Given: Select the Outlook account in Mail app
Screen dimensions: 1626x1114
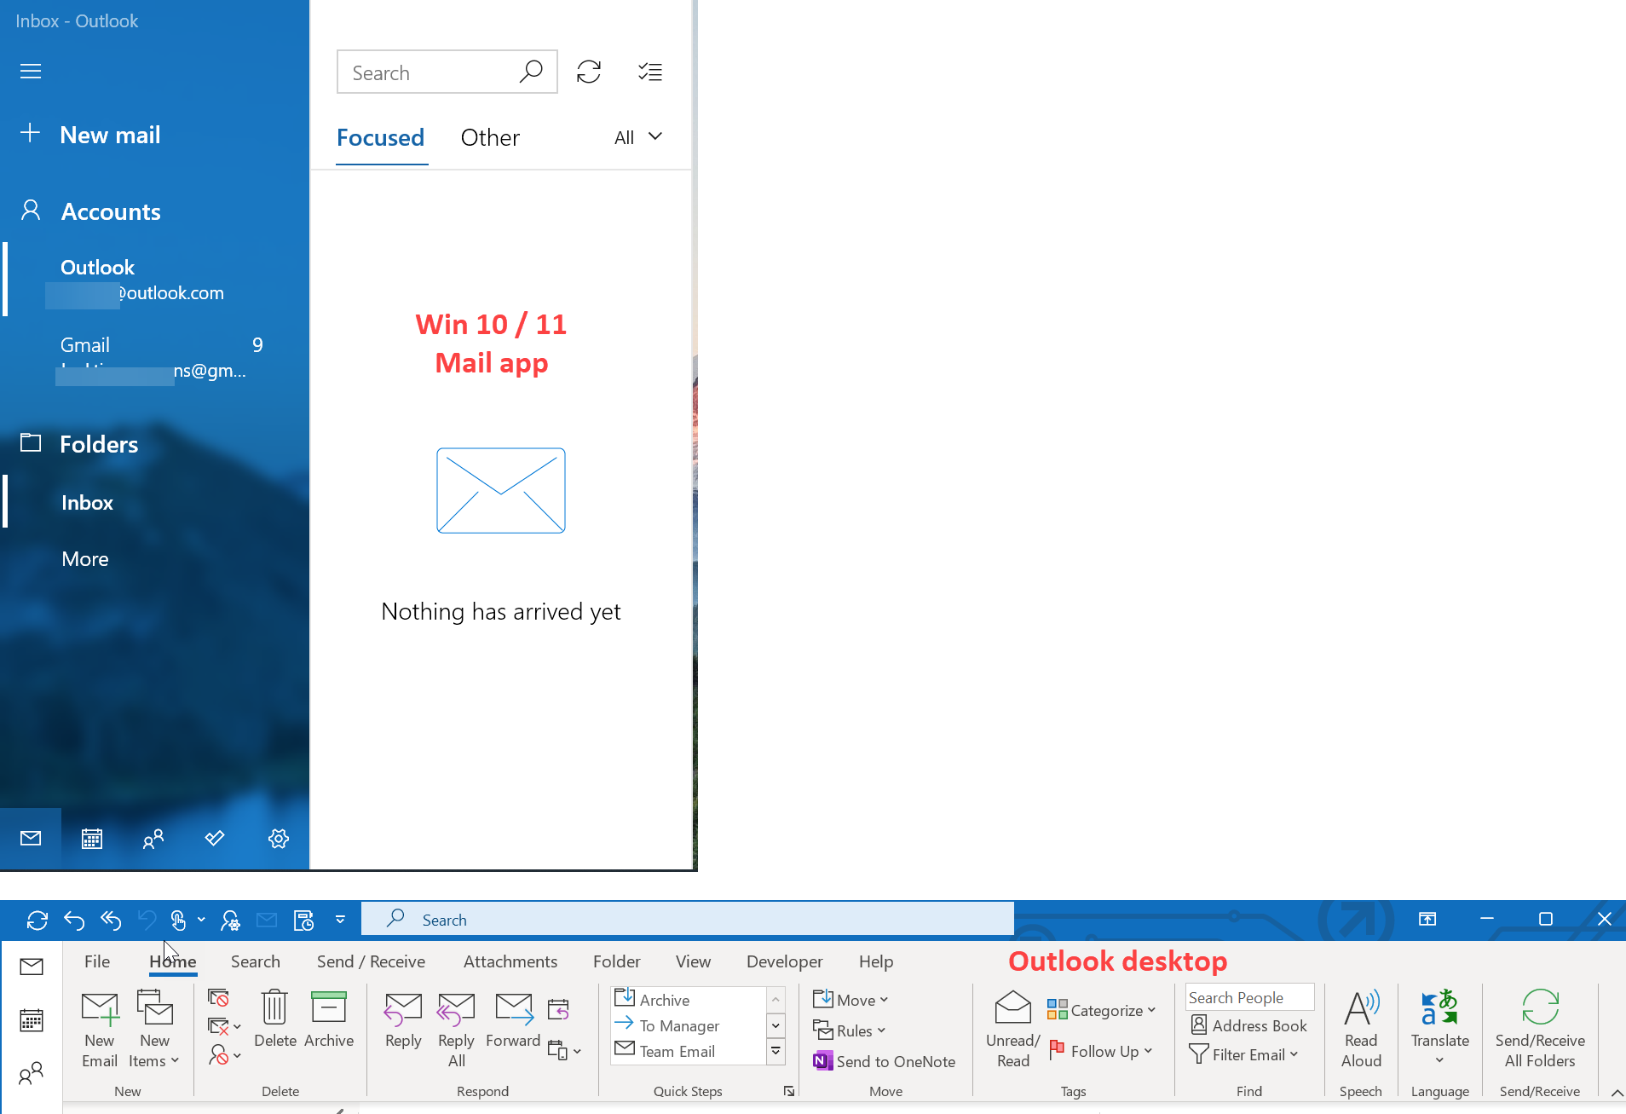Looking at the screenshot, I should 154,280.
